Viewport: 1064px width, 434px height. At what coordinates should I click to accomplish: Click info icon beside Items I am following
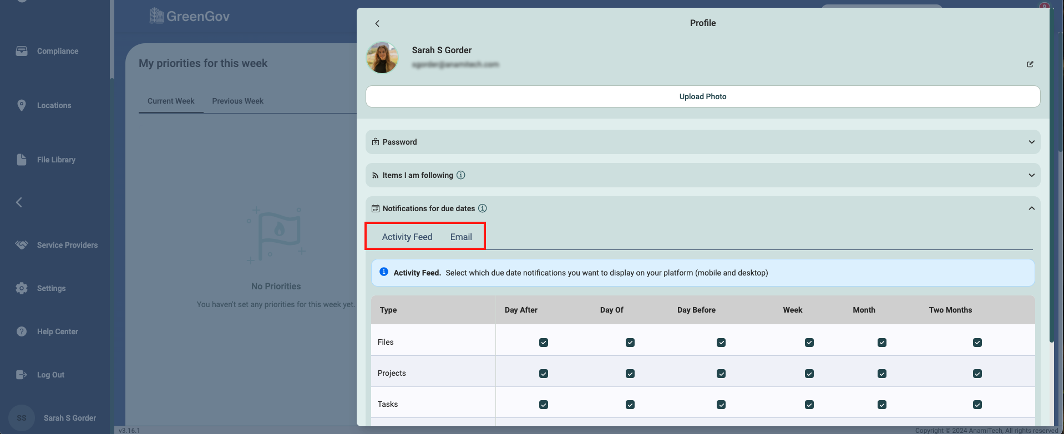[x=461, y=175]
